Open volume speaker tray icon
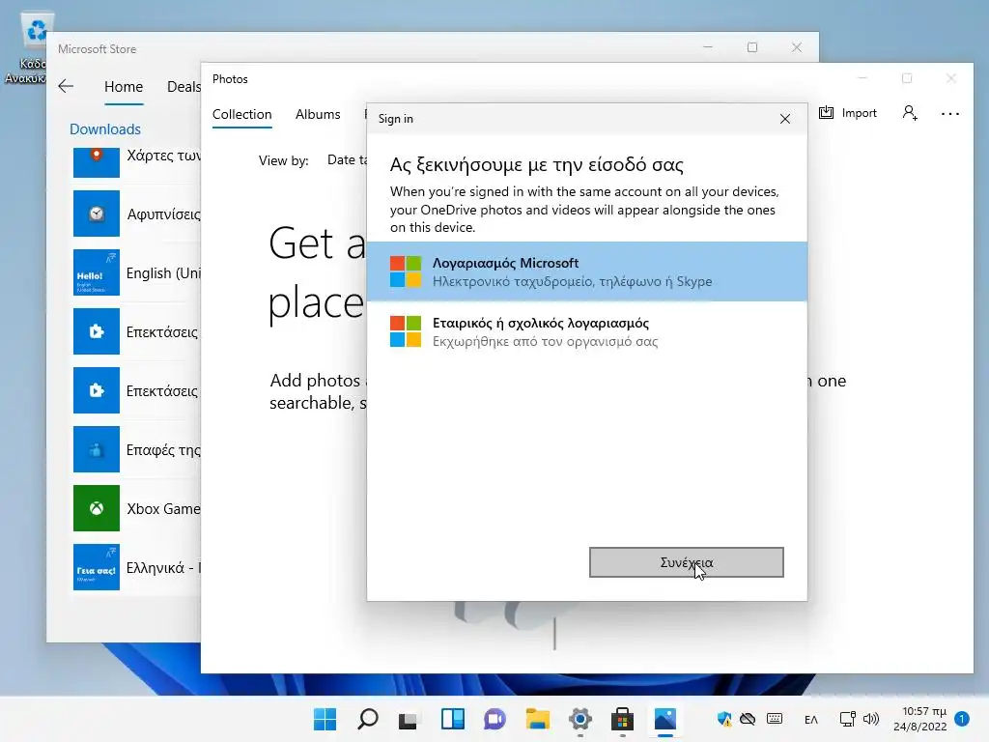989x742 pixels. pos(870,719)
